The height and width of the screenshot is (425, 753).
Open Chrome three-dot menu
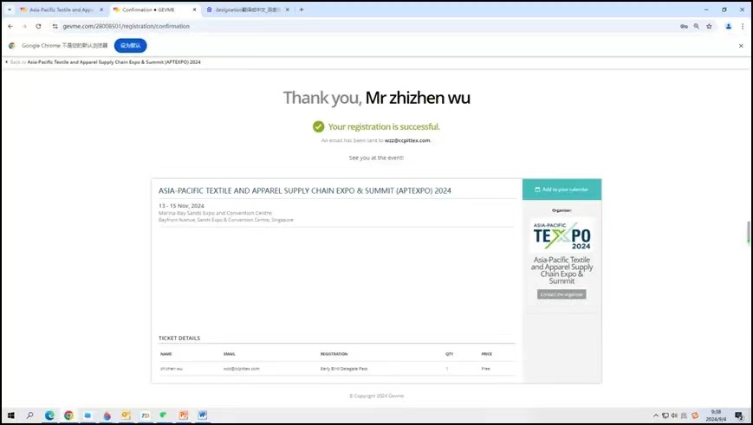743,27
